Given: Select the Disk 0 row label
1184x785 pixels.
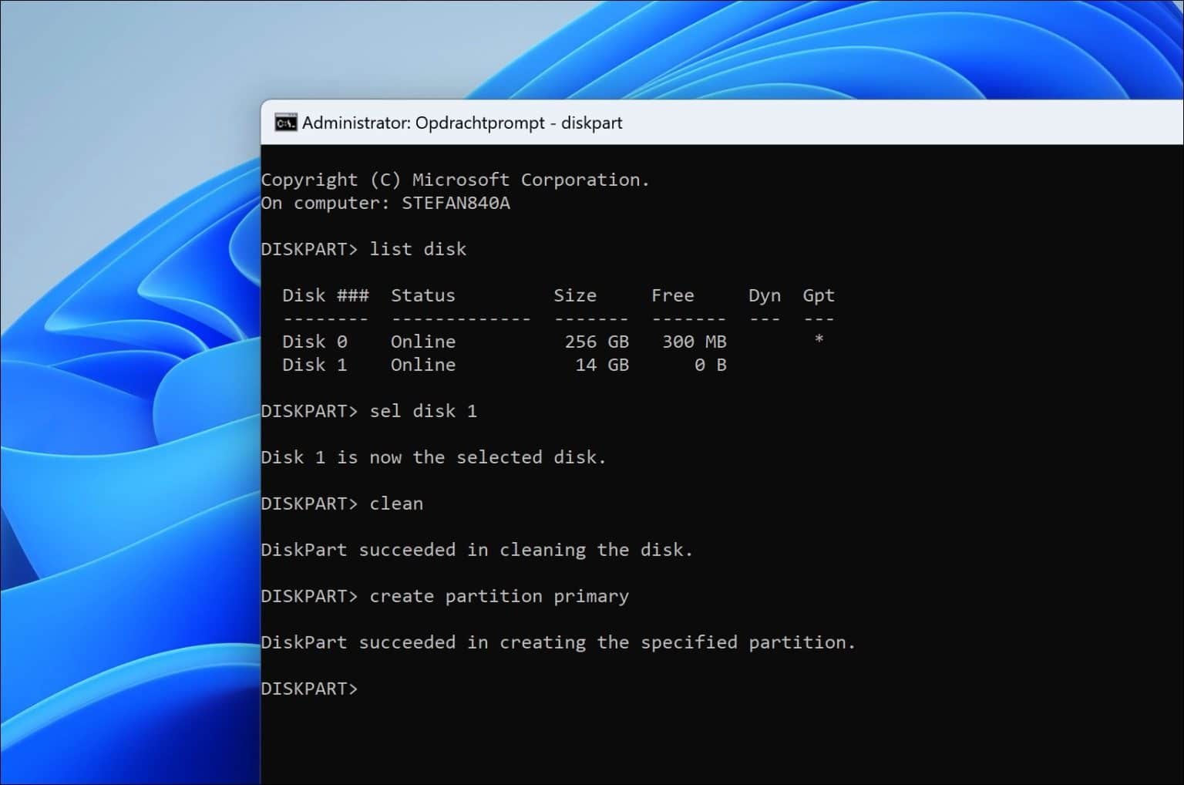Looking at the screenshot, I should (314, 342).
